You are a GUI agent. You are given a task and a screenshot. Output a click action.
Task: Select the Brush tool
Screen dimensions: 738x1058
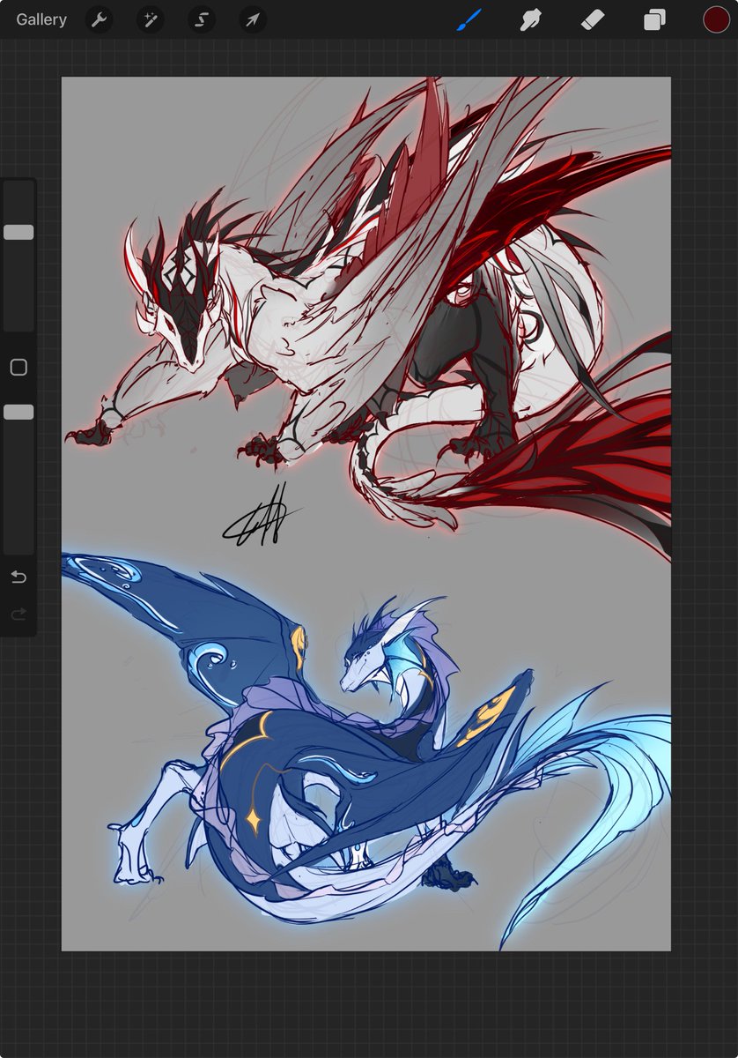tap(469, 19)
